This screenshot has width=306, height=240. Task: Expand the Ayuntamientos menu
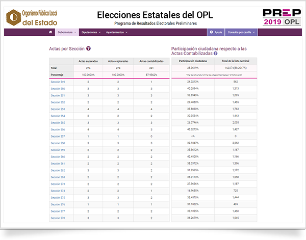116,32
